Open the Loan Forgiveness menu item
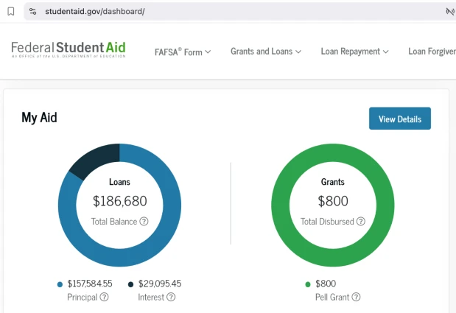This screenshot has height=313, width=456. coord(432,52)
